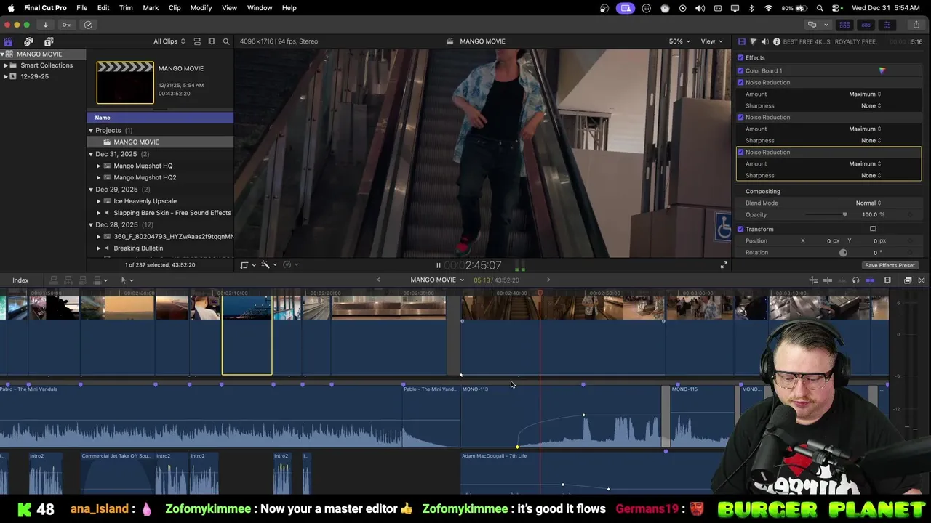Expand the Ice Heavenly Upscale clip
Screen dimensions: 931x523
pos(98,201)
